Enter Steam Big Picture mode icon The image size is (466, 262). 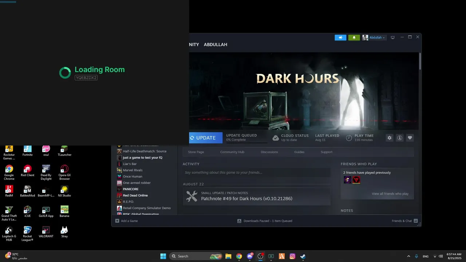click(x=392, y=37)
